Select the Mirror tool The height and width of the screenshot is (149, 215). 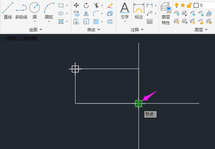click(86, 13)
